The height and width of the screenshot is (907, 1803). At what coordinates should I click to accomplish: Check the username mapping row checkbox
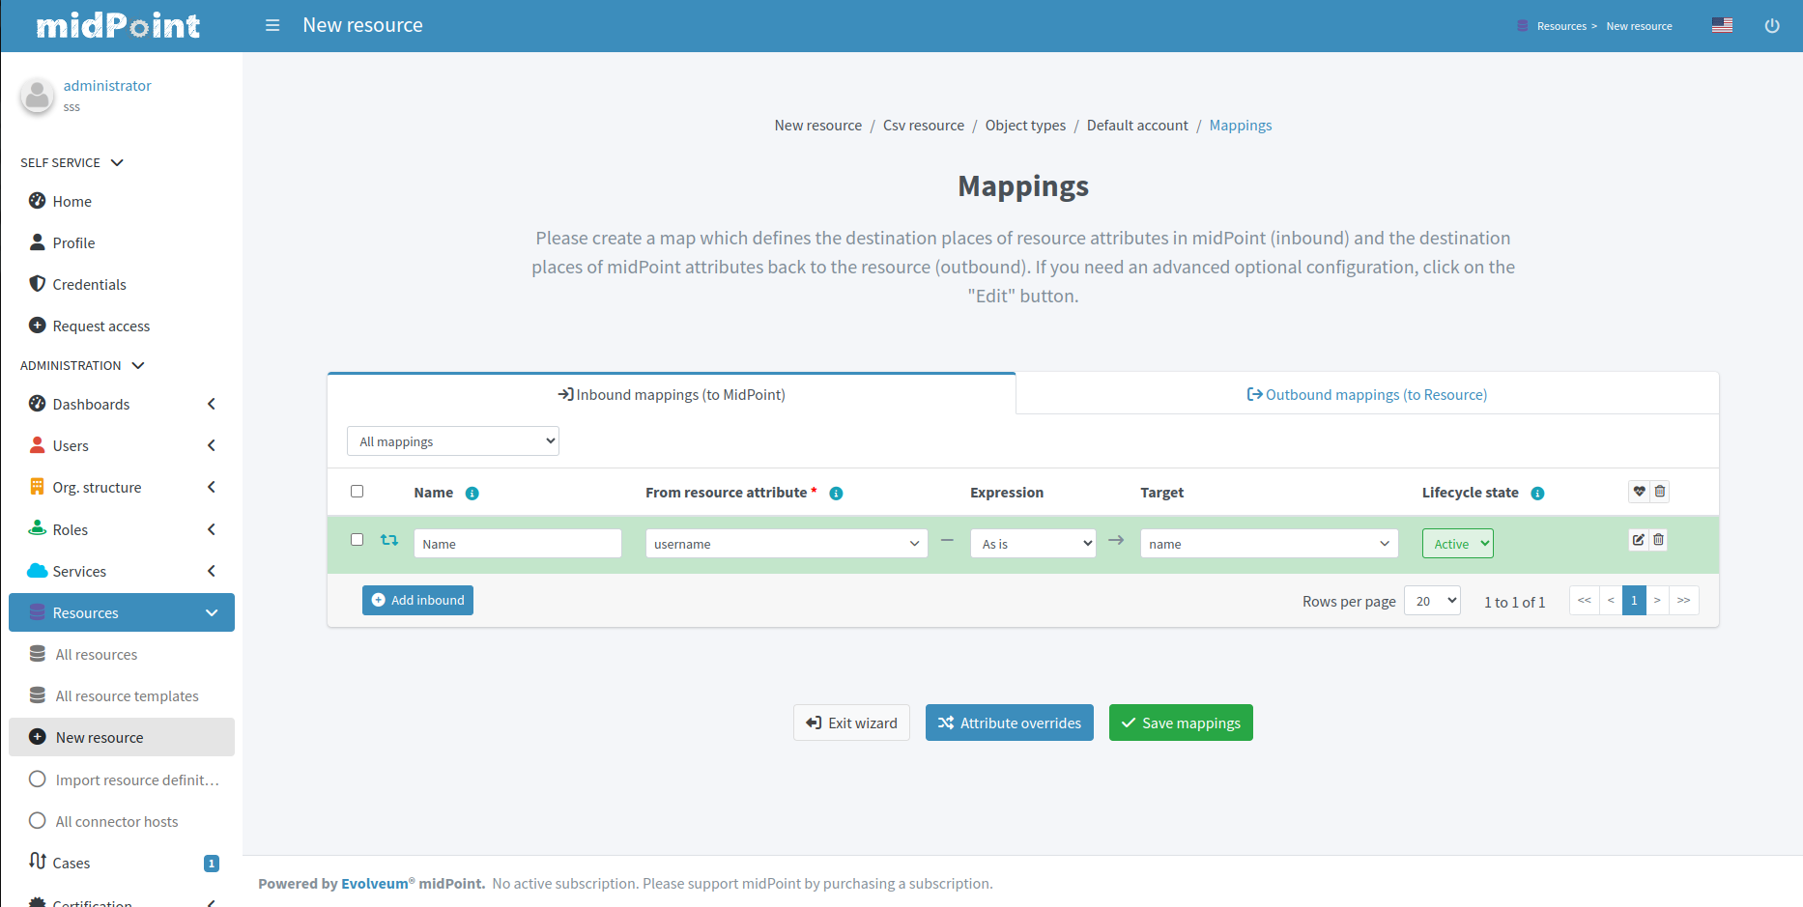pyautogui.click(x=357, y=540)
